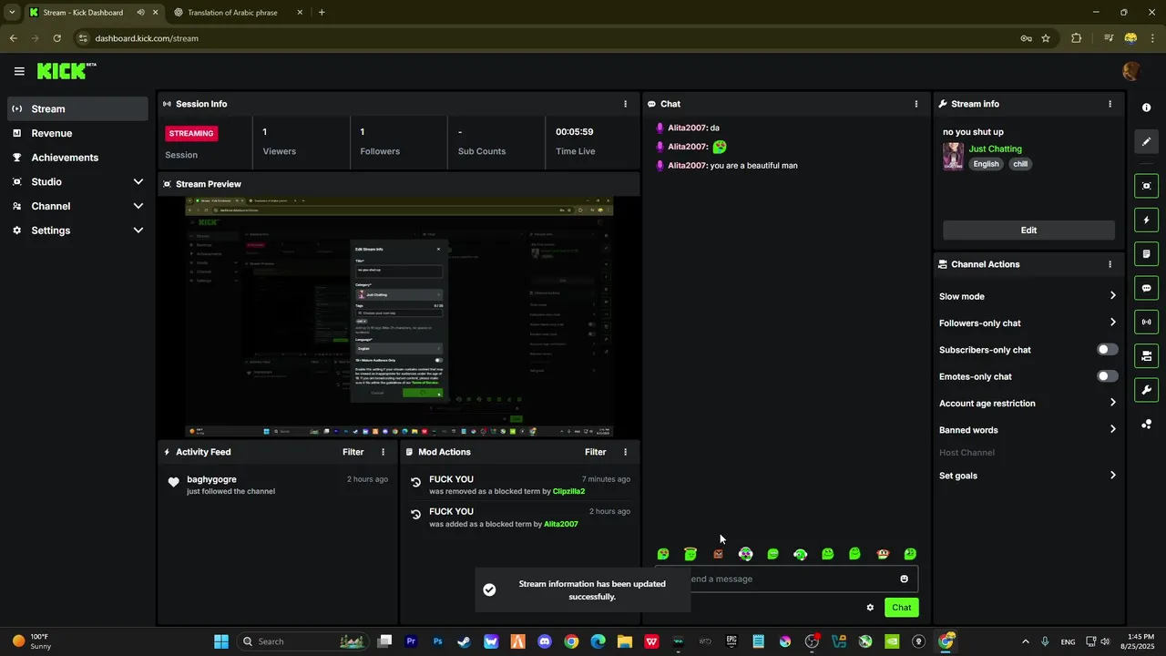Open the Channel Actions options menu

click(1110, 264)
